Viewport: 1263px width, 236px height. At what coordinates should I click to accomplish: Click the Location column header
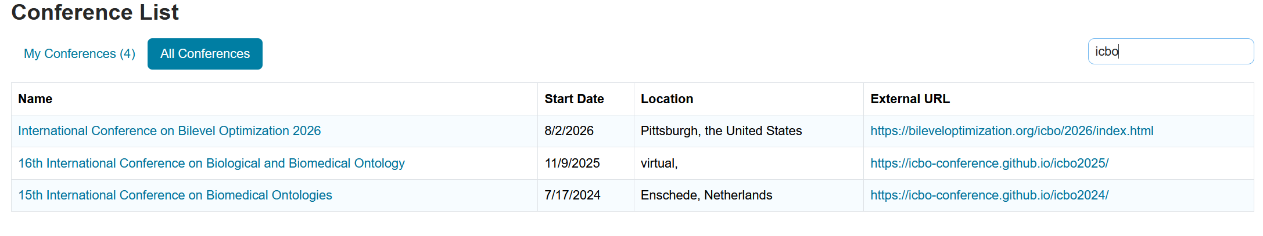click(666, 99)
